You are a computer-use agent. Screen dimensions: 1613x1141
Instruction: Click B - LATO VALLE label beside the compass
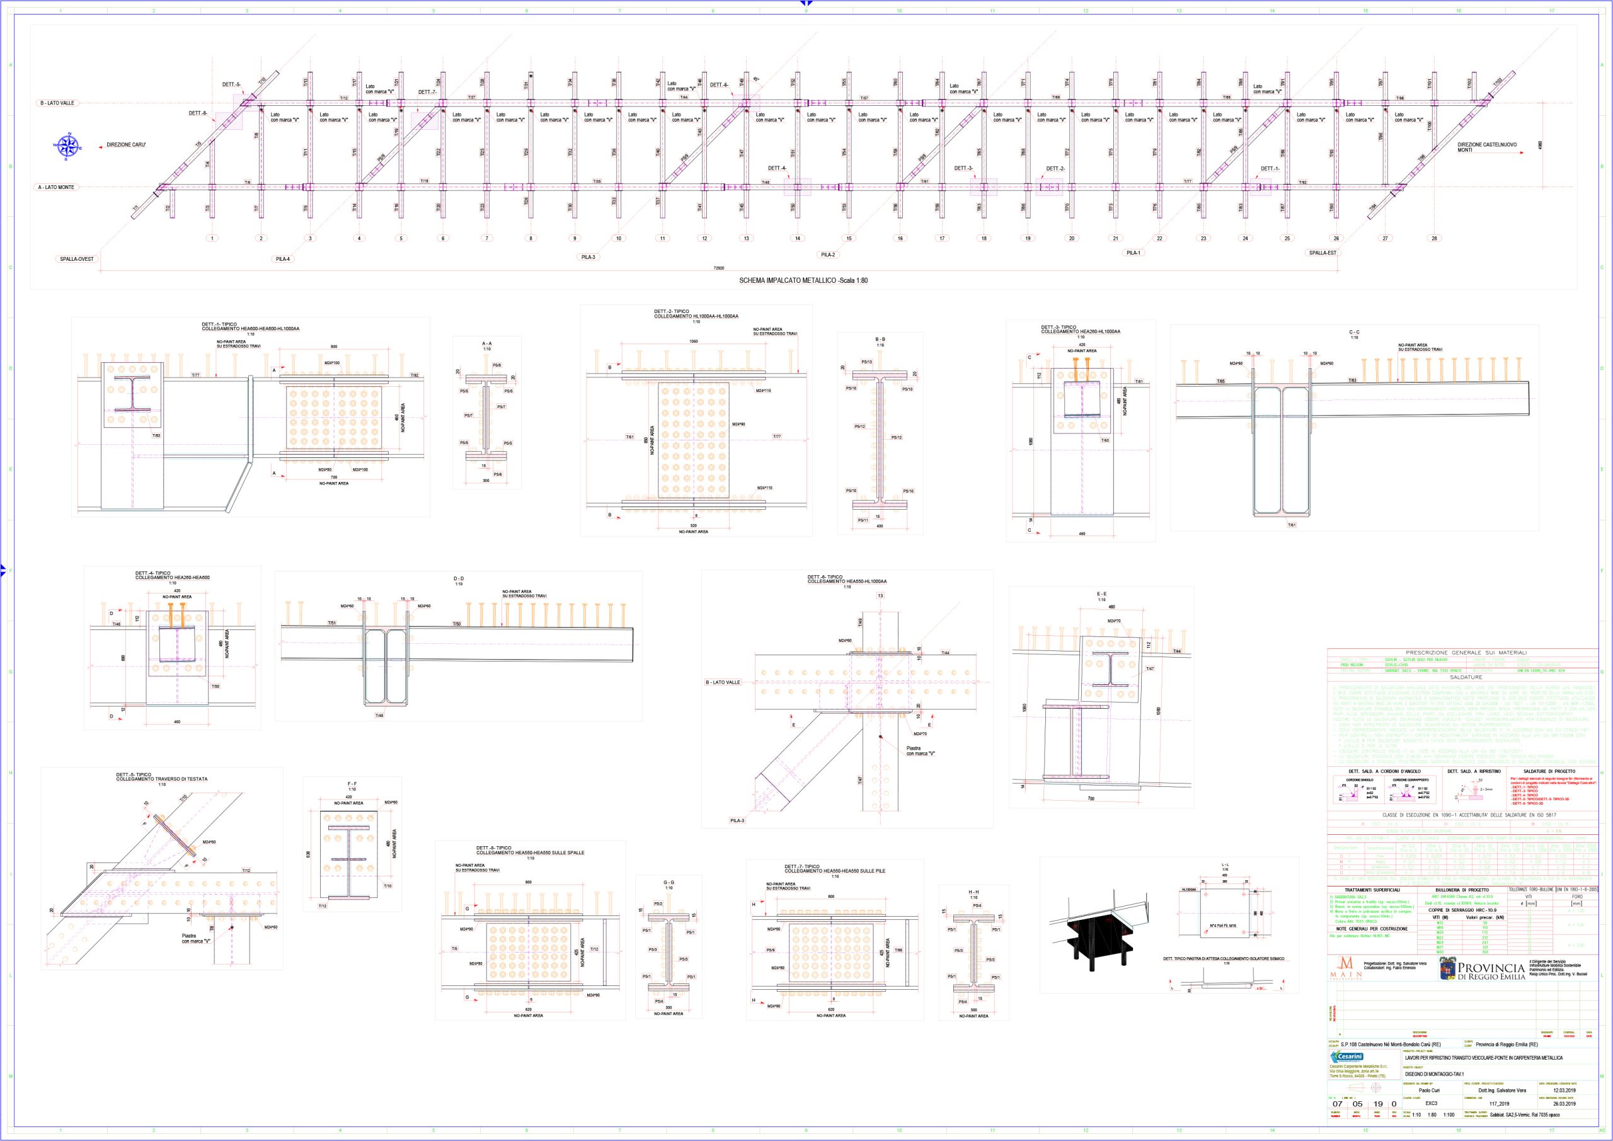coord(56,103)
